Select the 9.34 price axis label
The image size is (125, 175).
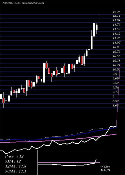[x=115, y=87]
